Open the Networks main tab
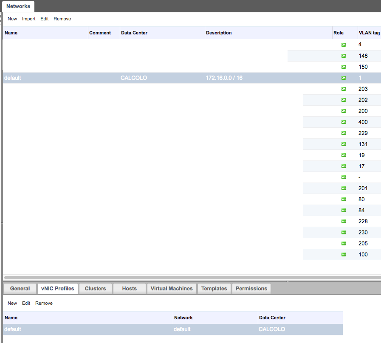This screenshot has height=343, width=381. [x=18, y=6]
